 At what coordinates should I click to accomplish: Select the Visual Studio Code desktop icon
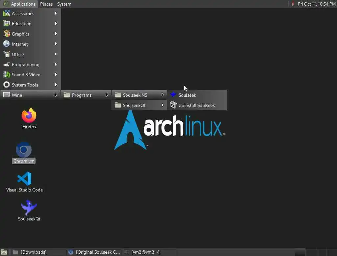pyautogui.click(x=24, y=178)
